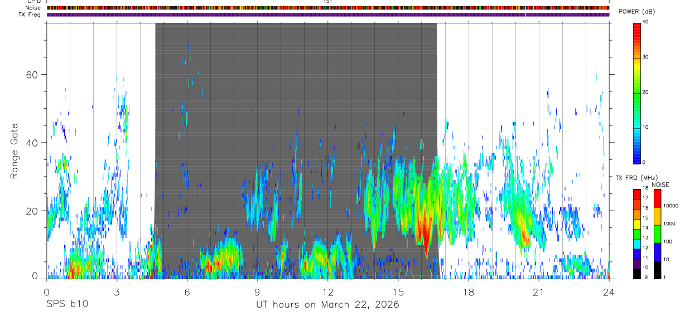Viewport: 685px width, 316px height.
Task: Pick the orange swatch in NOISE legend
Action: [657, 216]
